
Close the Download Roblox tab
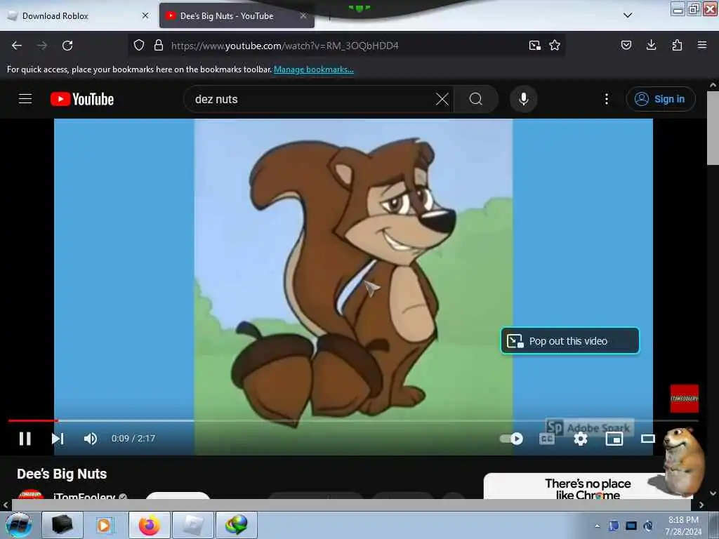[145, 15]
